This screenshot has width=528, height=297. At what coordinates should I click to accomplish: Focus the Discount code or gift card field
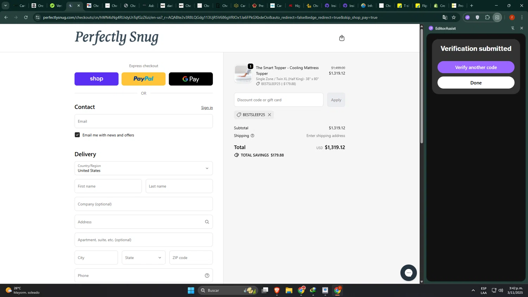coord(278,100)
